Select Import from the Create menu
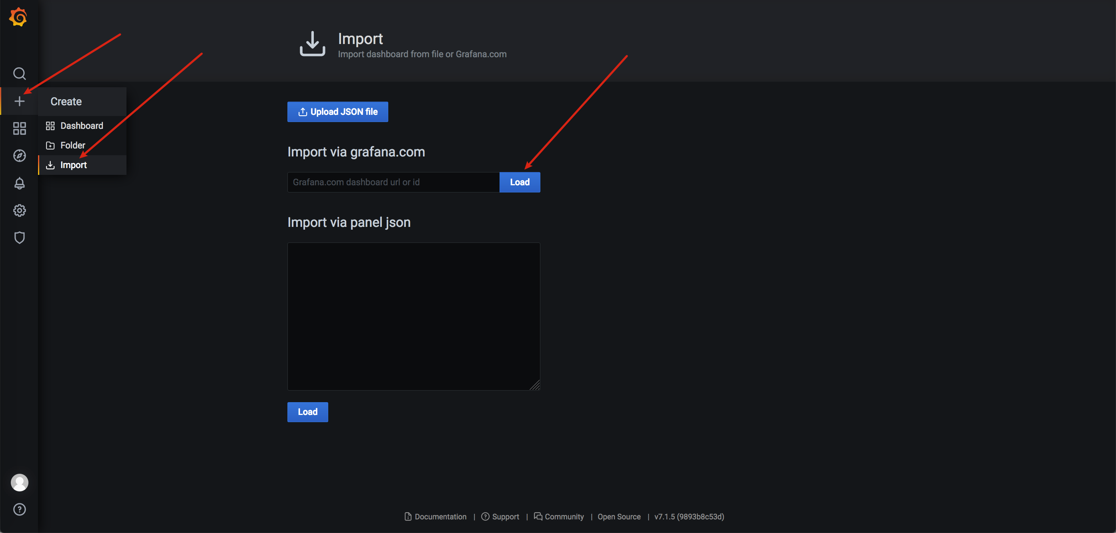 [x=73, y=165]
